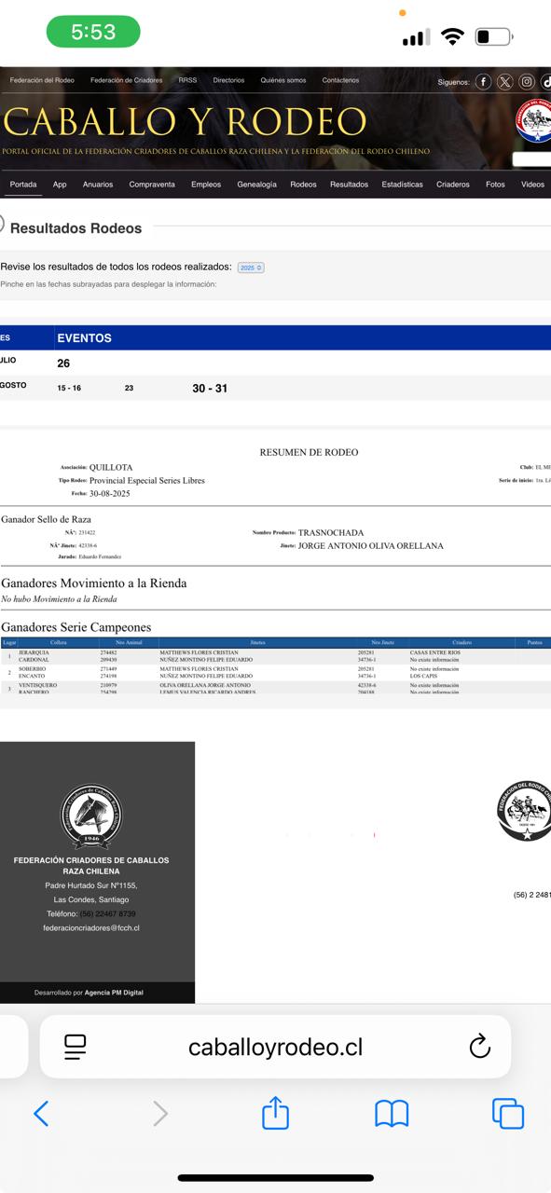The height and width of the screenshot is (1193, 551).
Task: Tap the 5:53 green time pill
Action: point(93,32)
